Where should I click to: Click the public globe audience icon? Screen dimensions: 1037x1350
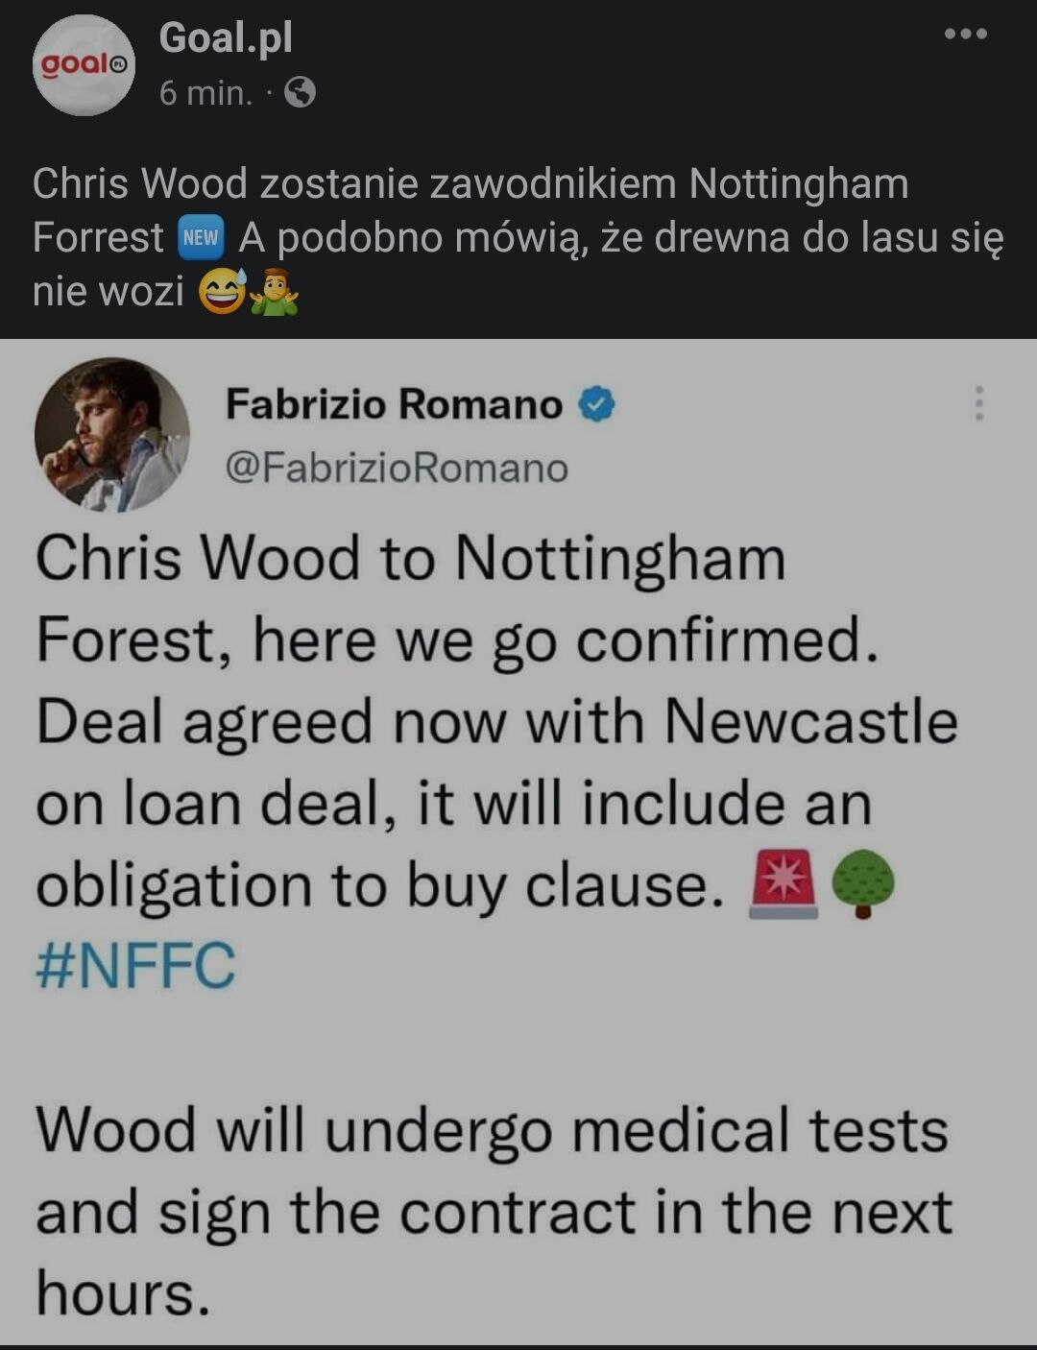click(301, 93)
